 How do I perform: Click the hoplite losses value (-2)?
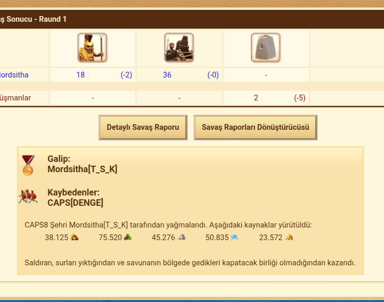[x=126, y=75]
